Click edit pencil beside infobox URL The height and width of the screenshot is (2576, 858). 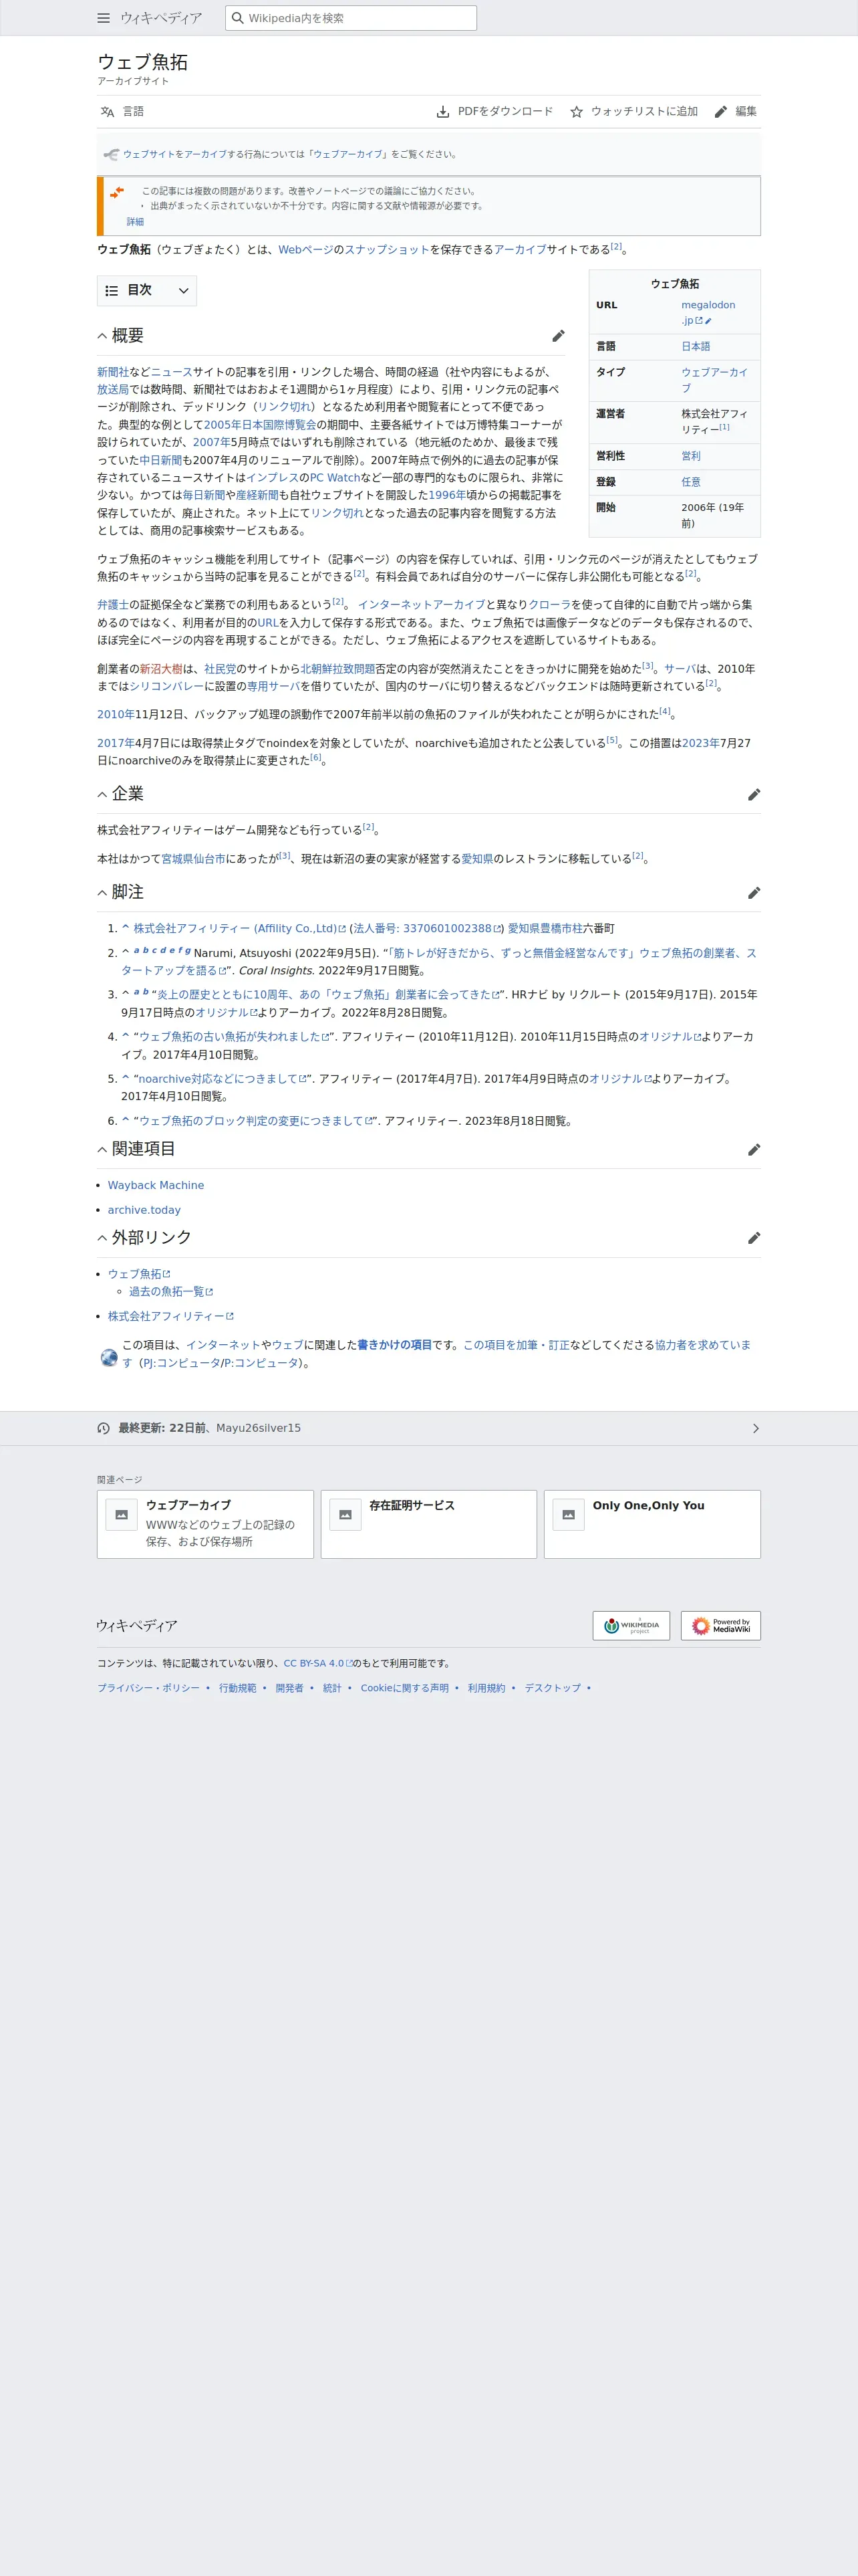708,321
